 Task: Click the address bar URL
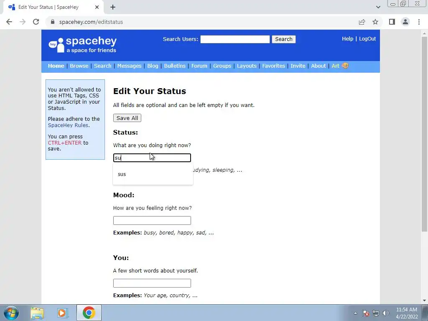coord(91,22)
